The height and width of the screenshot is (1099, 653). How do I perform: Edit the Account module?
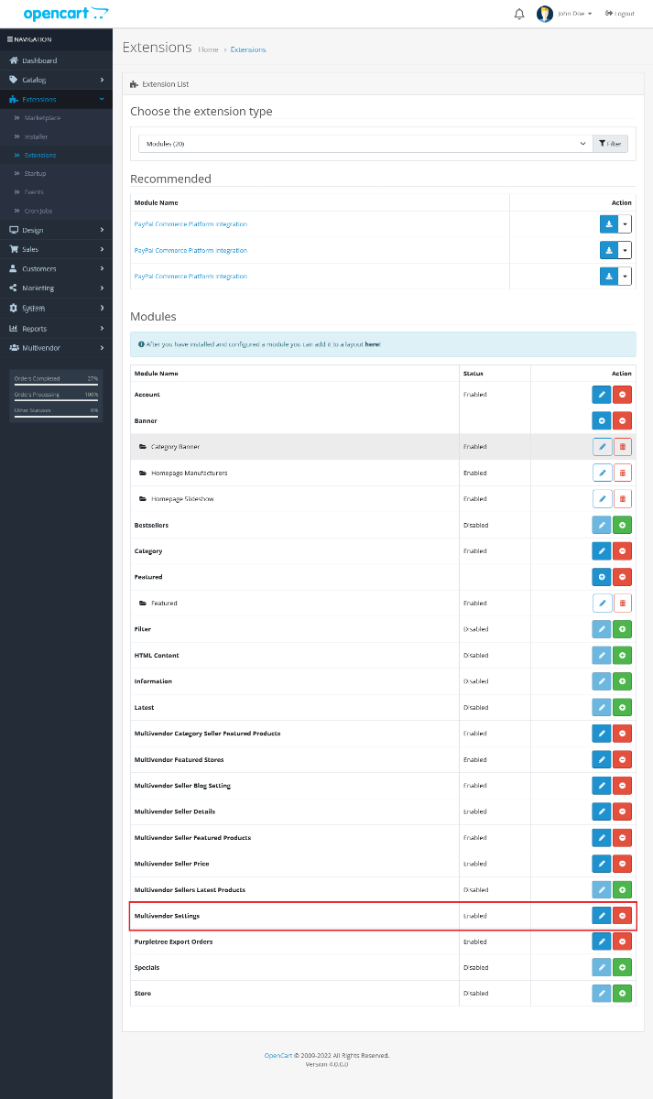[602, 395]
